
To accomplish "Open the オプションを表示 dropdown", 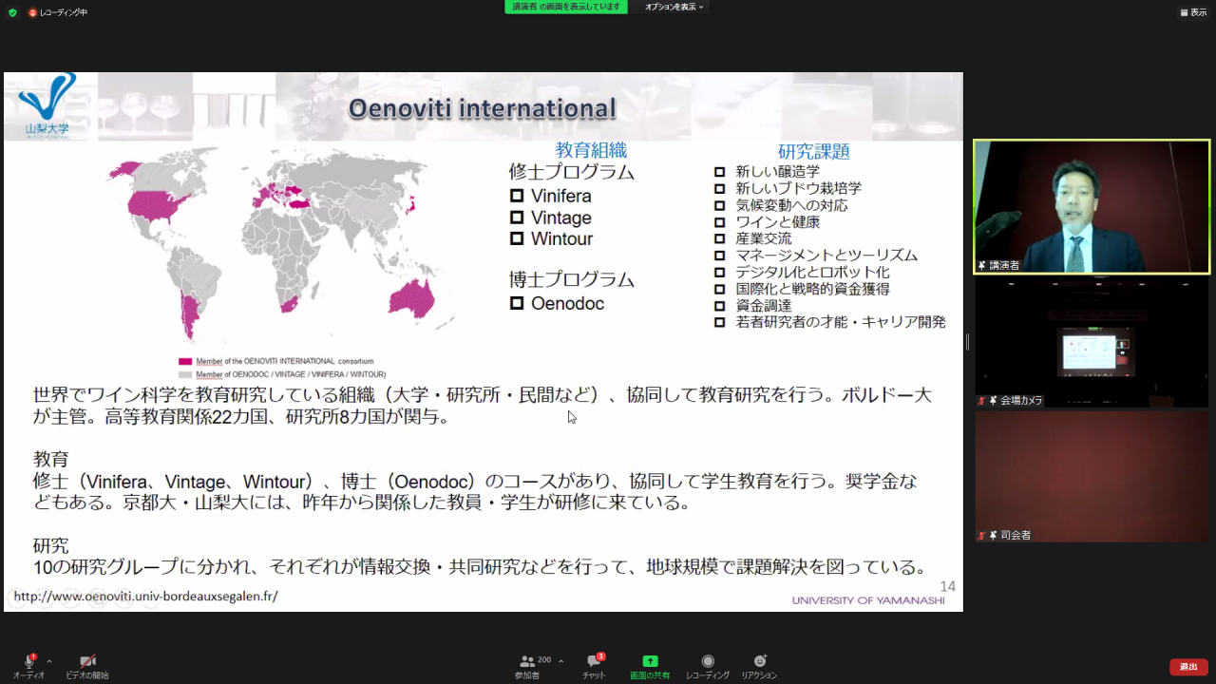I will (x=674, y=7).
